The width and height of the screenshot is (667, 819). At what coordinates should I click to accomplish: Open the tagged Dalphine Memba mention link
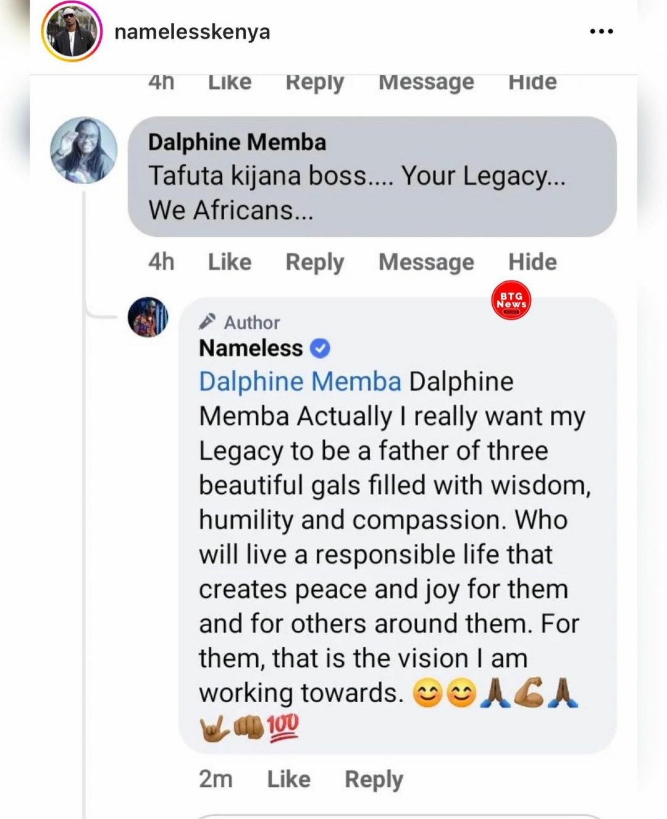[x=300, y=382]
